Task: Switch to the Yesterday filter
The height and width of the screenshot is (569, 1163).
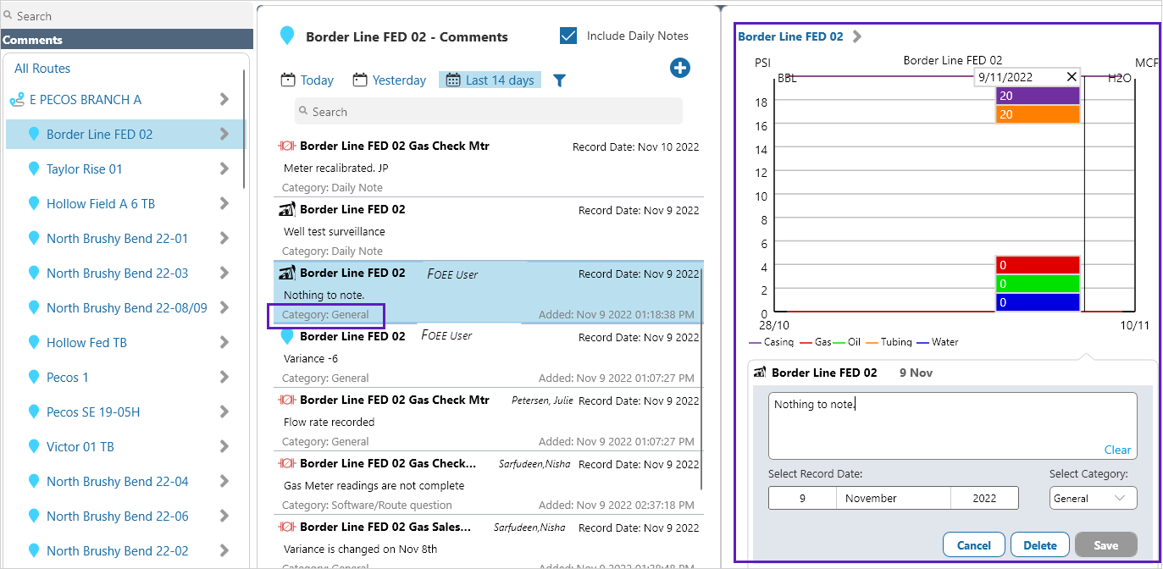Action: pos(390,80)
